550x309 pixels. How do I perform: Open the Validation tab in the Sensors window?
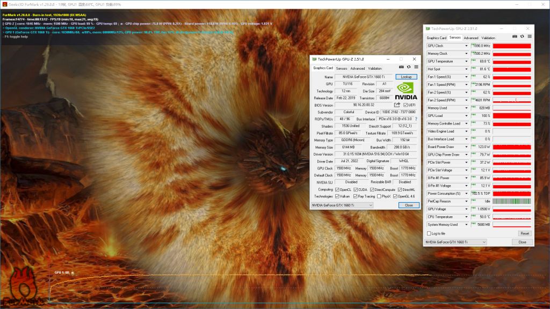click(x=488, y=38)
